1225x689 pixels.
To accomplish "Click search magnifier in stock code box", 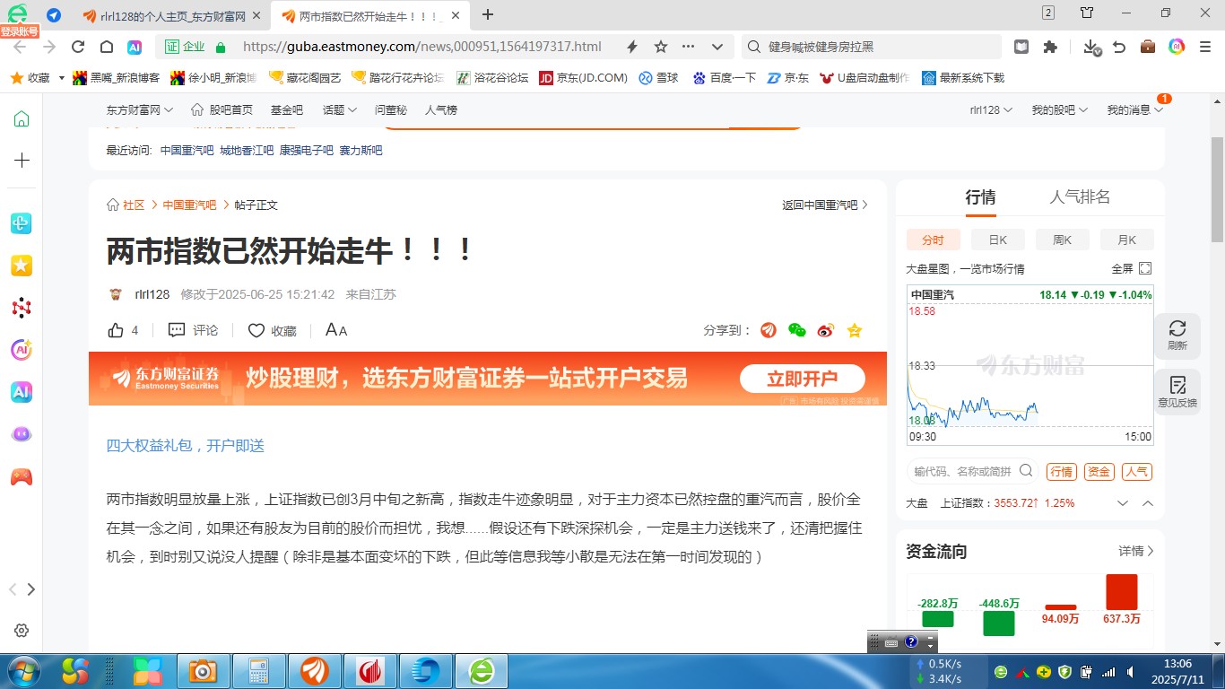I will (1027, 471).
